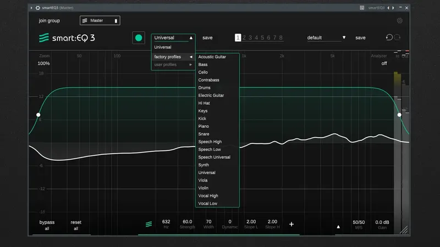The width and height of the screenshot is (440, 247).
Task: Click the preset list icon in title bar
Action: click(x=362, y=8)
